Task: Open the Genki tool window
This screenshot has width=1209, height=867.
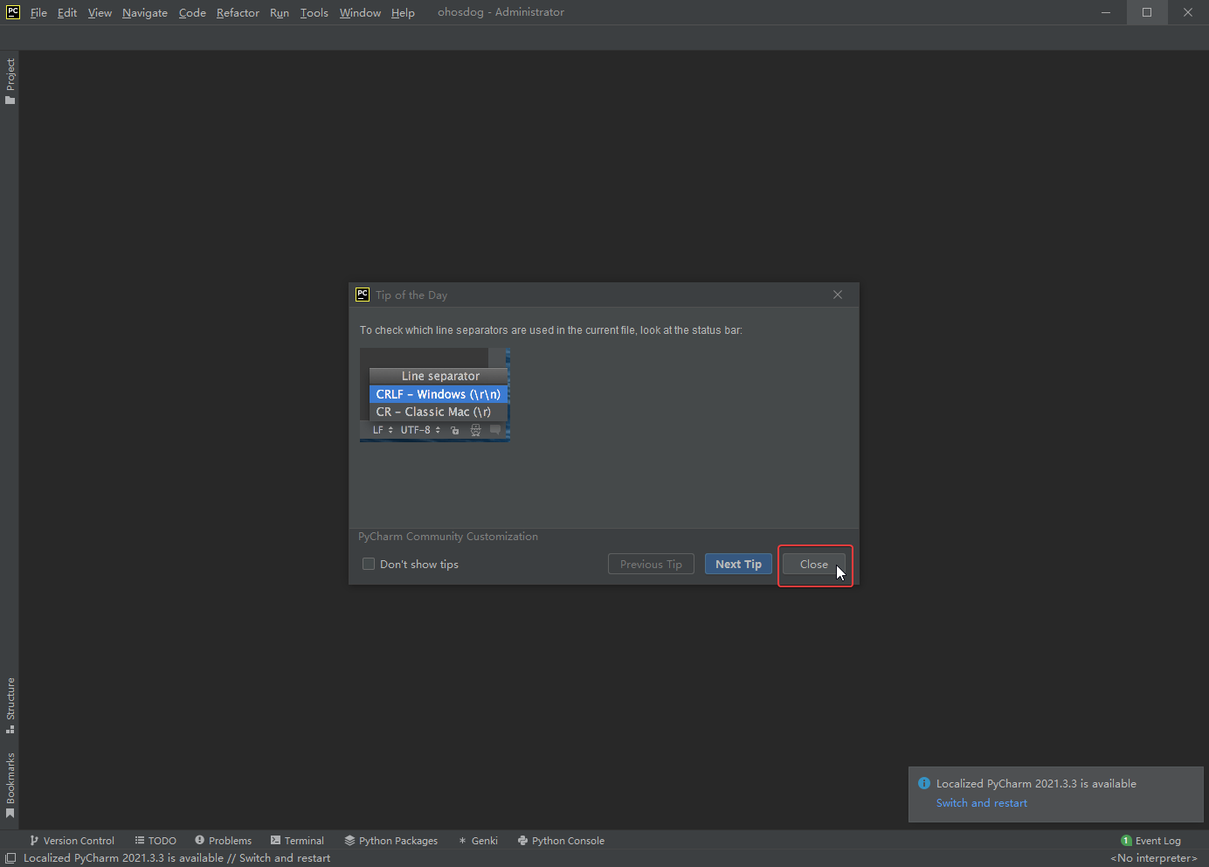Action: [478, 841]
